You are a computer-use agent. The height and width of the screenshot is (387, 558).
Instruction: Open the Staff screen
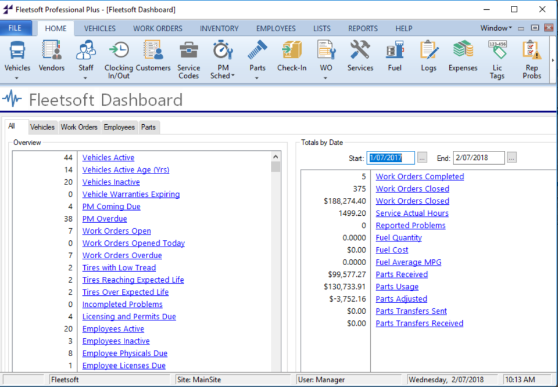[x=85, y=56]
